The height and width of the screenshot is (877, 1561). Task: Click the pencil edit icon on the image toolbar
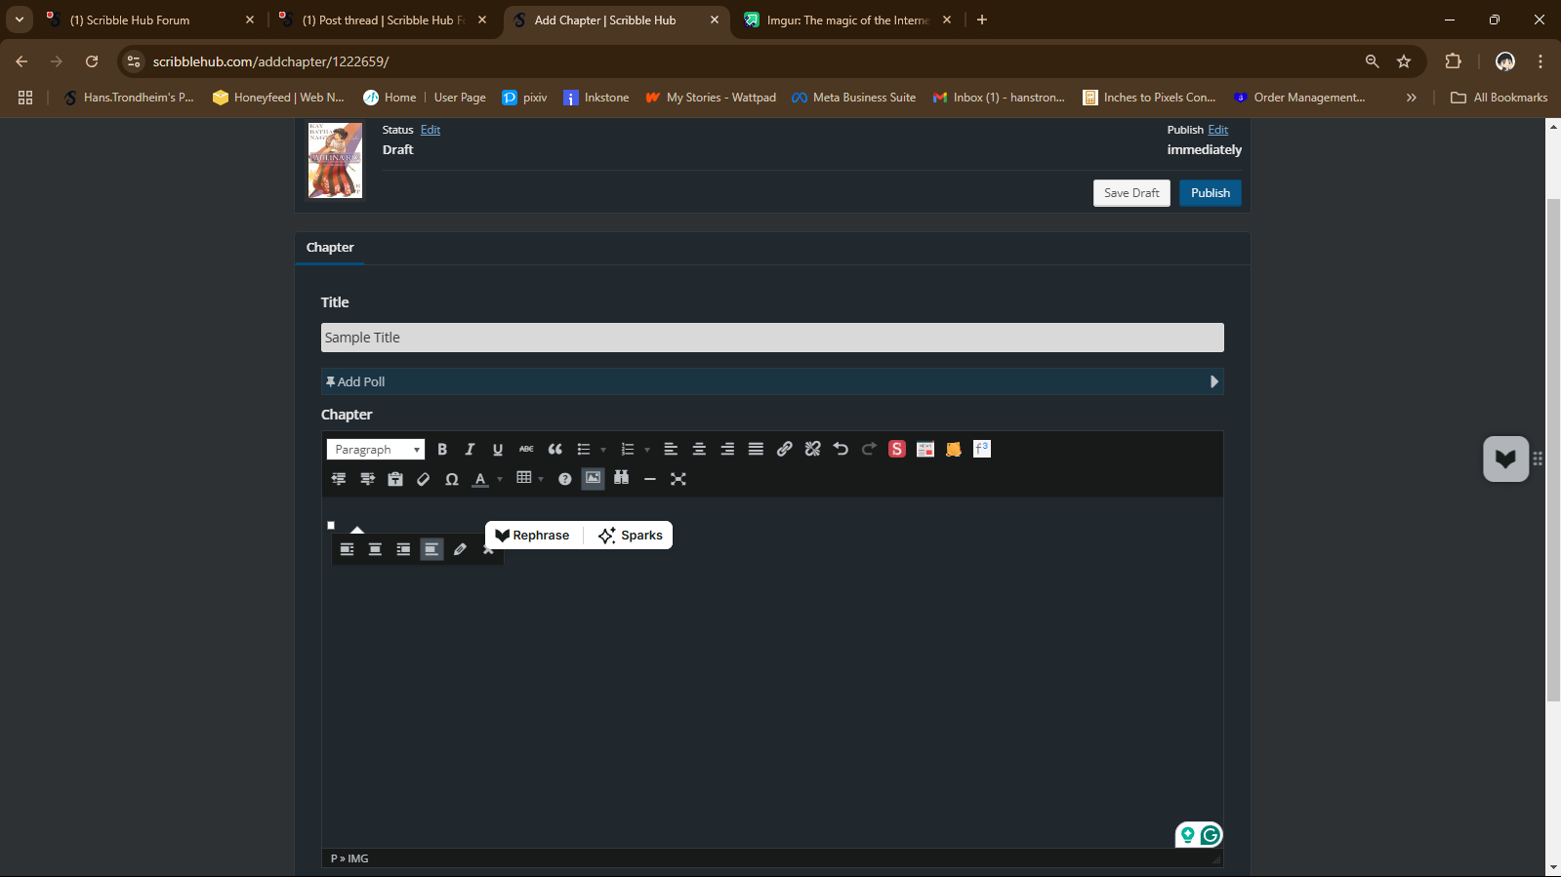[x=460, y=550]
